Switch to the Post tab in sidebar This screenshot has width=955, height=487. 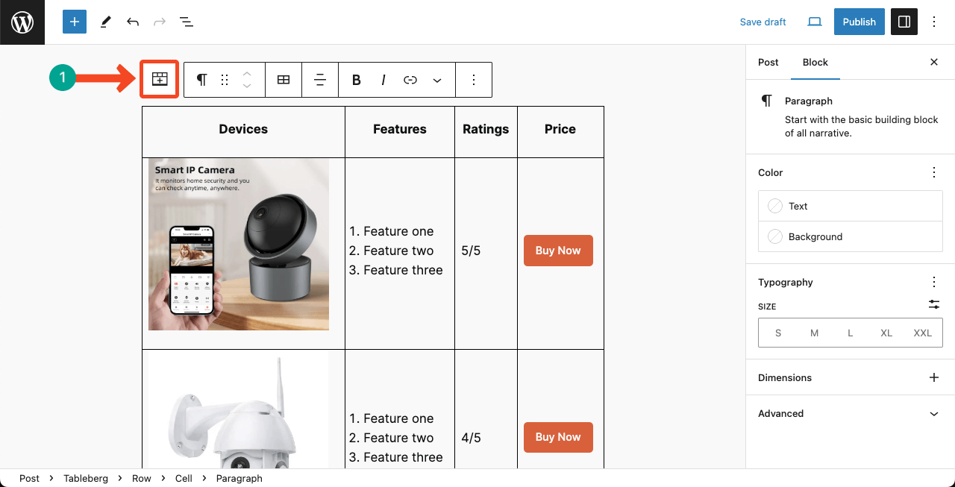[768, 63]
